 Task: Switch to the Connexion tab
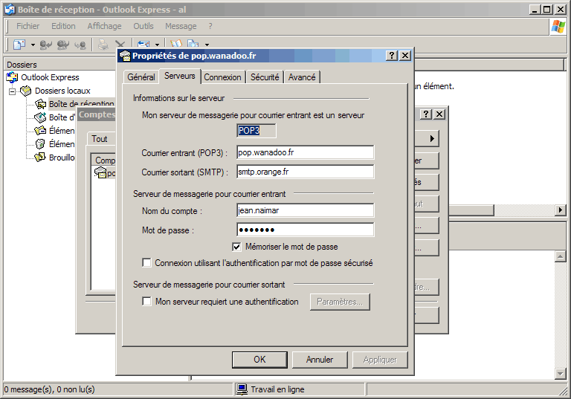pos(222,77)
